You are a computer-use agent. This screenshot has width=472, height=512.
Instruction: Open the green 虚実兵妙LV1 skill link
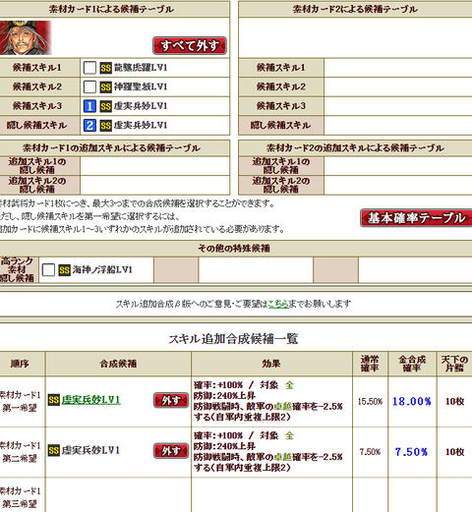pyautogui.click(x=90, y=400)
